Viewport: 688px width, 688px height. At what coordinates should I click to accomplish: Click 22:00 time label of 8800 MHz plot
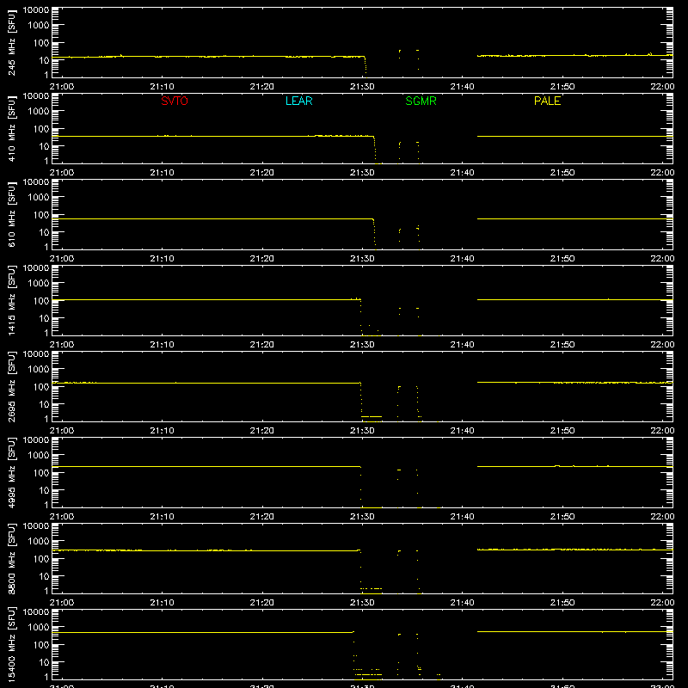(662, 603)
